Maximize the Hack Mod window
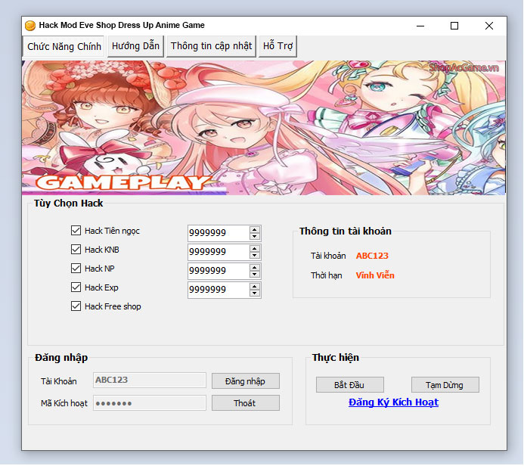Screen dimensions: 524x466 coord(454,26)
